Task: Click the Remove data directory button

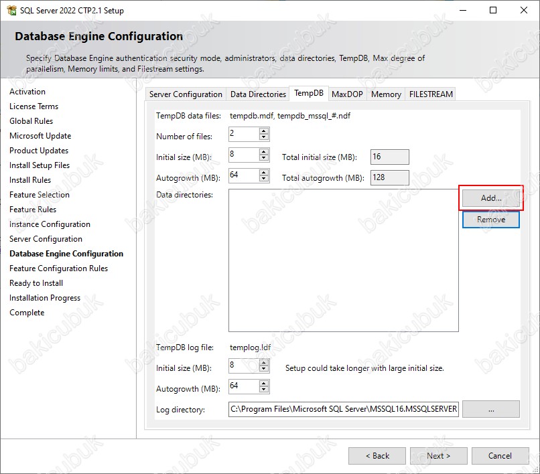Action: click(490, 220)
